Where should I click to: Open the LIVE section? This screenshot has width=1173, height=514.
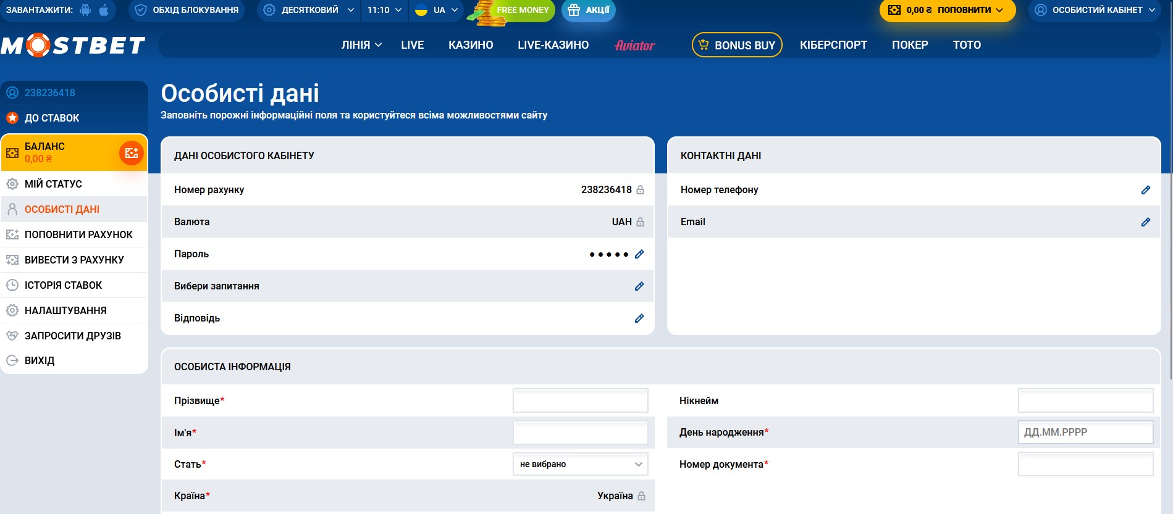[412, 45]
